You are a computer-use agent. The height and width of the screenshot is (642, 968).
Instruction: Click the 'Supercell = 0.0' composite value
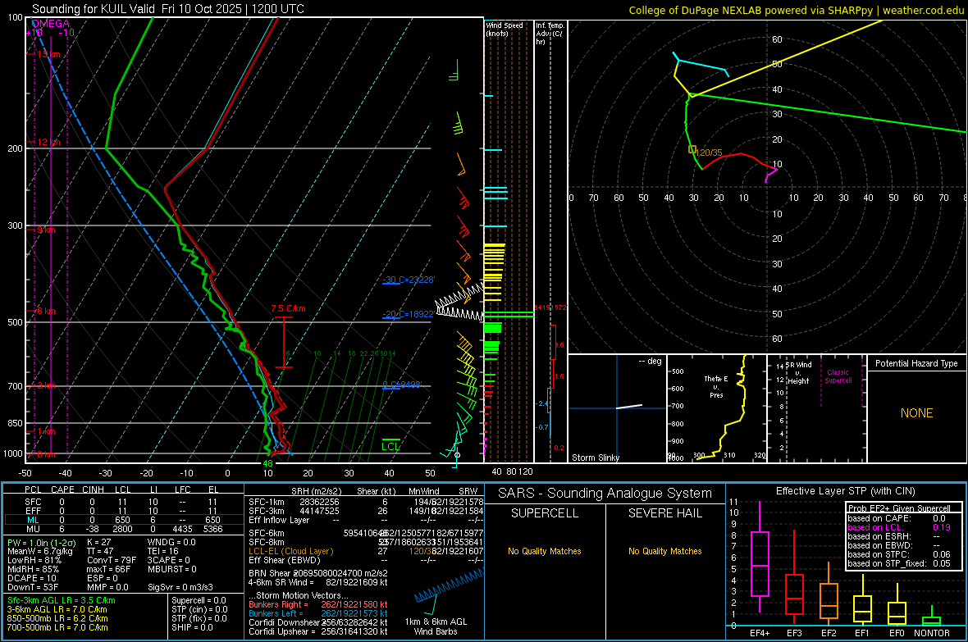[199, 600]
